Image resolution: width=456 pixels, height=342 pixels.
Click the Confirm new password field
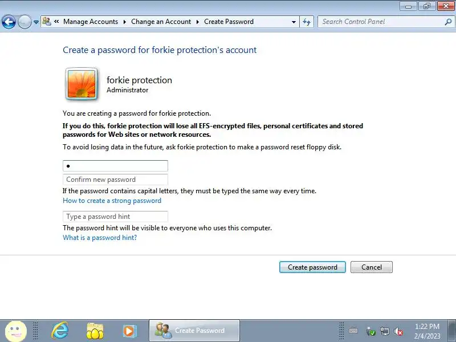[115, 180]
